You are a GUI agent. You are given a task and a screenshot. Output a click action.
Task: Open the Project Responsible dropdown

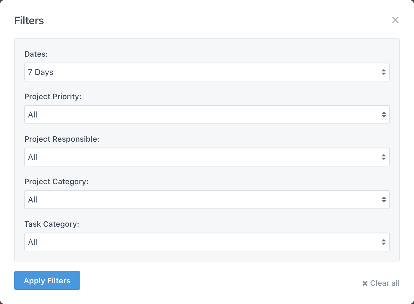207,157
